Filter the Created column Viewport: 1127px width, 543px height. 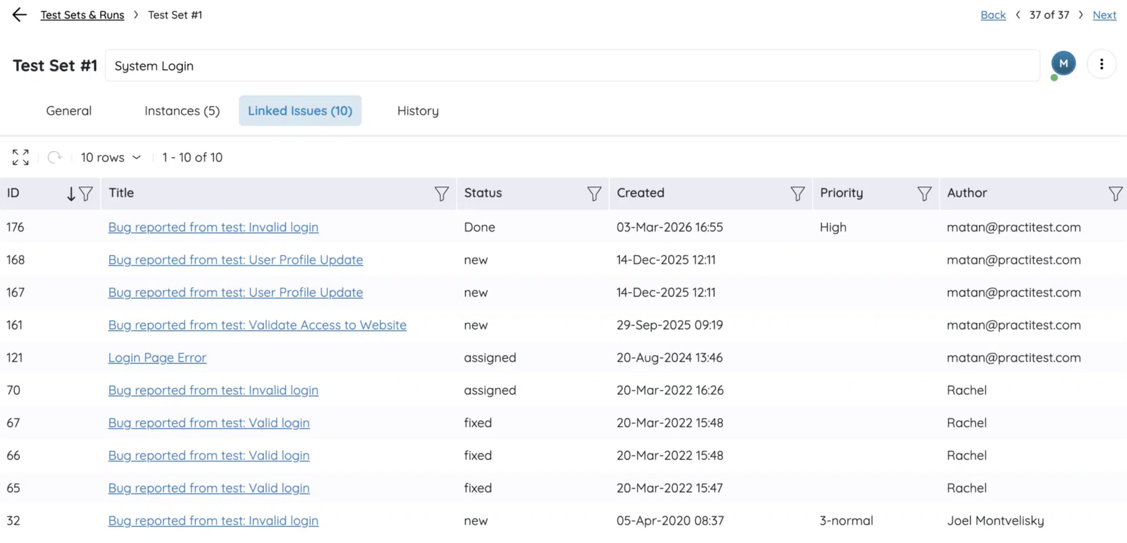click(x=797, y=194)
